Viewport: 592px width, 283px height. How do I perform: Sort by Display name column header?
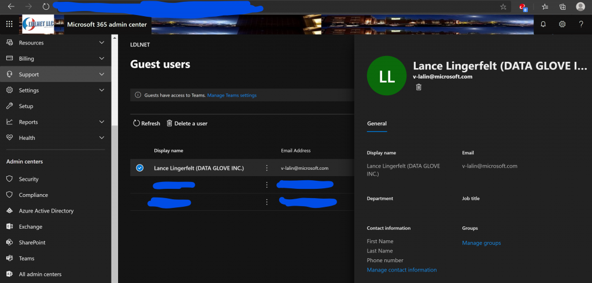(168, 151)
